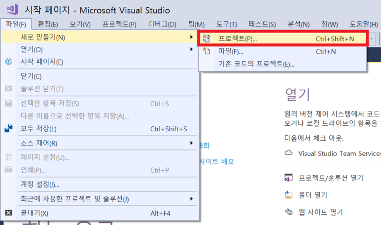381x225 pixels.
Task: Select 페이지 설정(U)... menu entry
Action: tap(99, 157)
